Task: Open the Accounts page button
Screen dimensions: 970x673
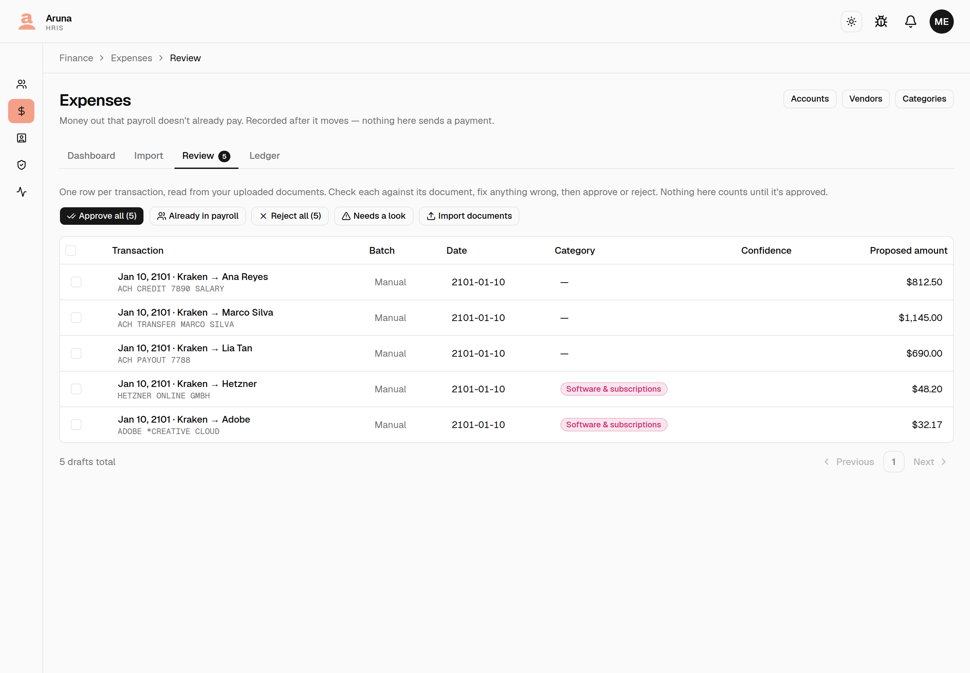Action: tap(810, 99)
